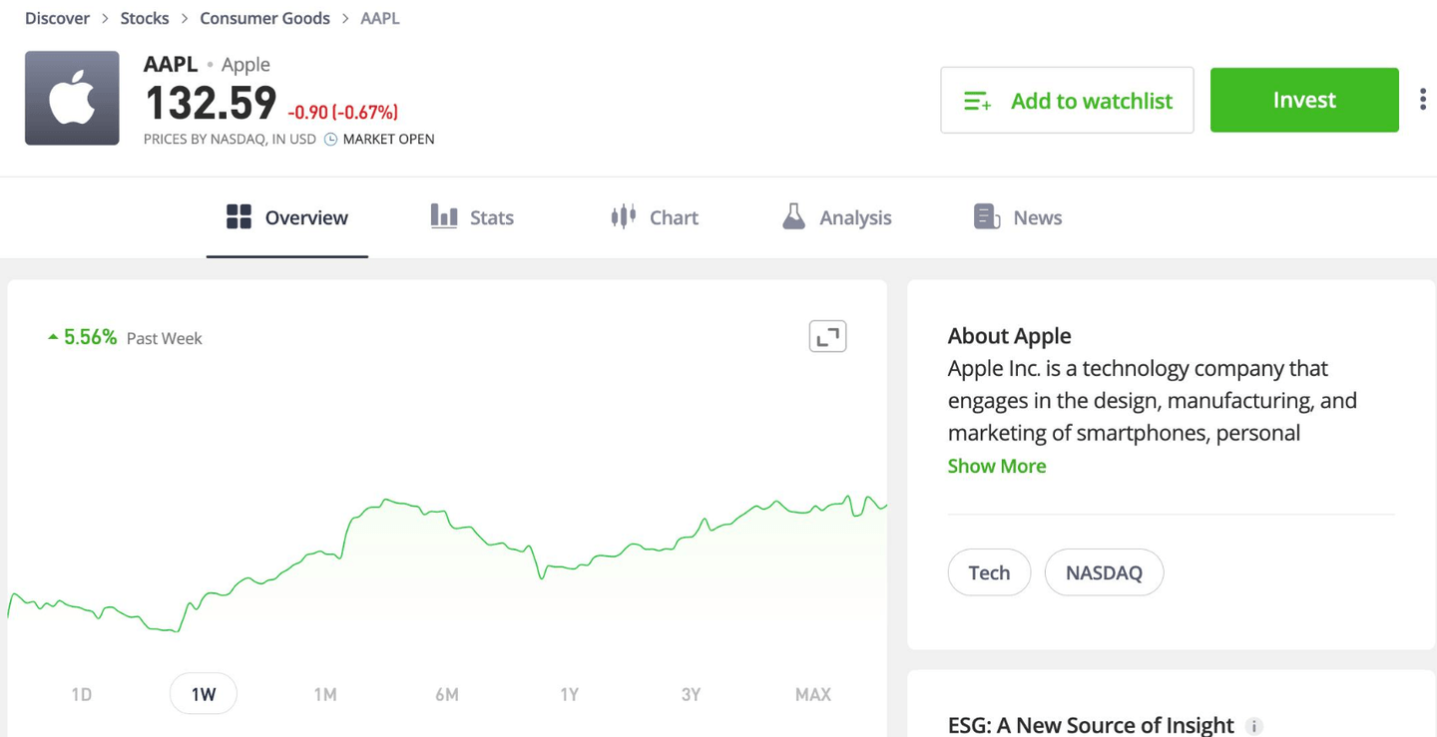Switch chart range to MAX

(x=812, y=693)
